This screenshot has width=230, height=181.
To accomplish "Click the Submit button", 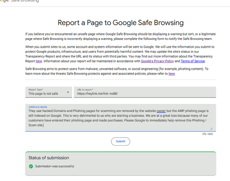I will click(x=121, y=141).
